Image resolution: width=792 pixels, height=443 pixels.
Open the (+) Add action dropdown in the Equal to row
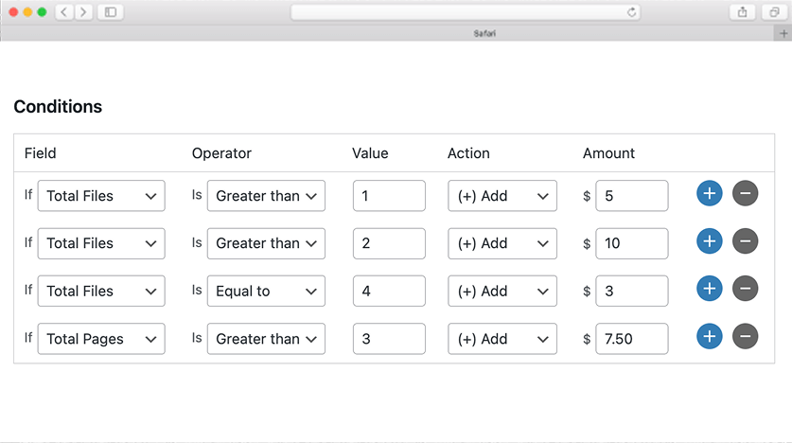pyautogui.click(x=502, y=291)
